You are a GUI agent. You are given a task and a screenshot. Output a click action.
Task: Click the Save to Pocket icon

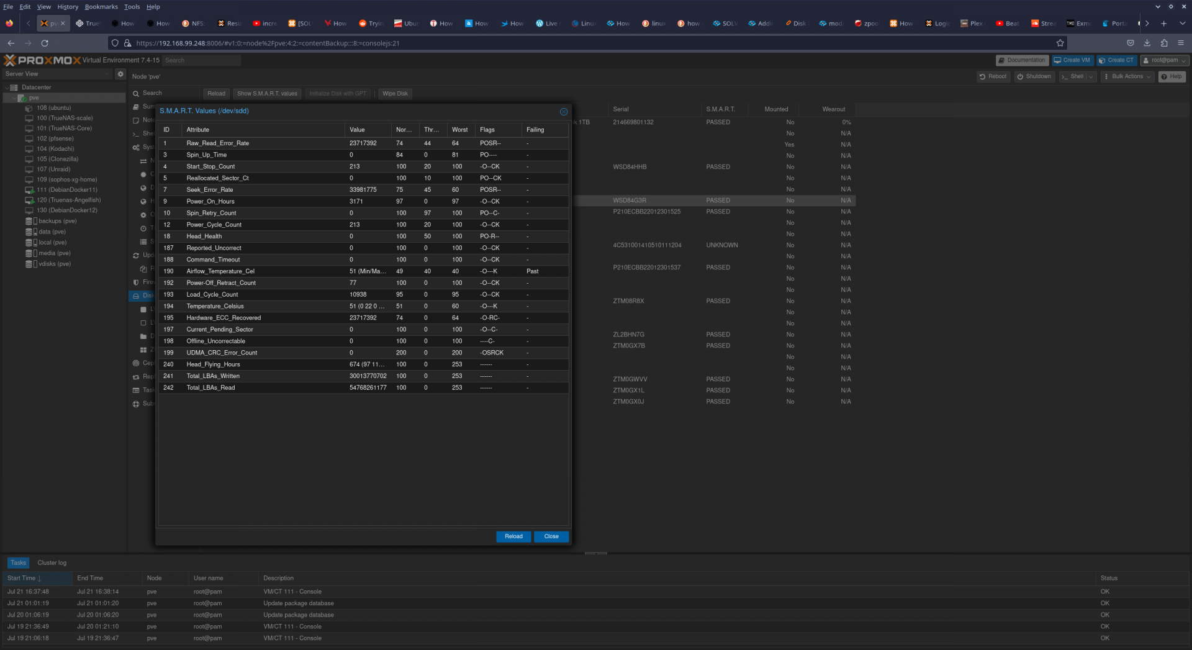(1130, 43)
